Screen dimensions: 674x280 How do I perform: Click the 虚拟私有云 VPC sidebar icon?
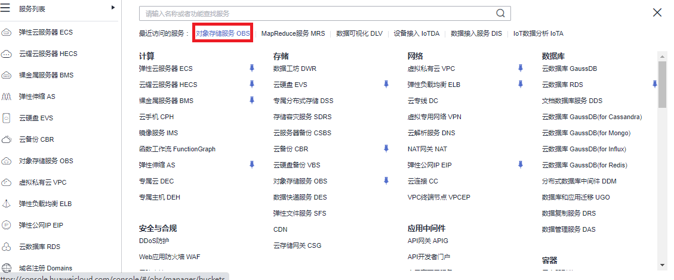coord(7,183)
